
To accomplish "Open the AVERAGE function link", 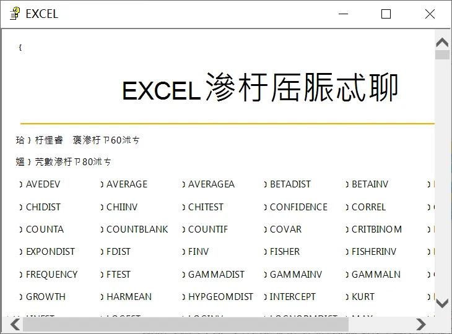I will pyautogui.click(x=127, y=184).
